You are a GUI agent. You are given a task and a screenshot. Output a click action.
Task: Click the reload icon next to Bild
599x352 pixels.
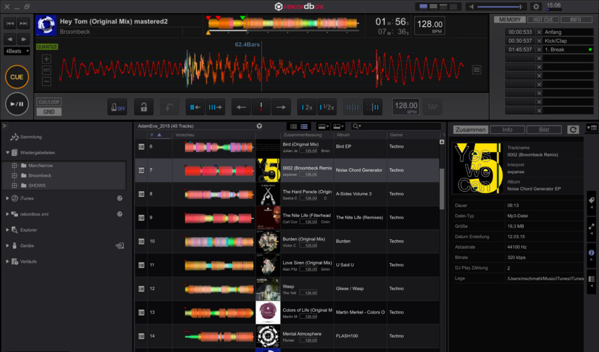(x=573, y=130)
